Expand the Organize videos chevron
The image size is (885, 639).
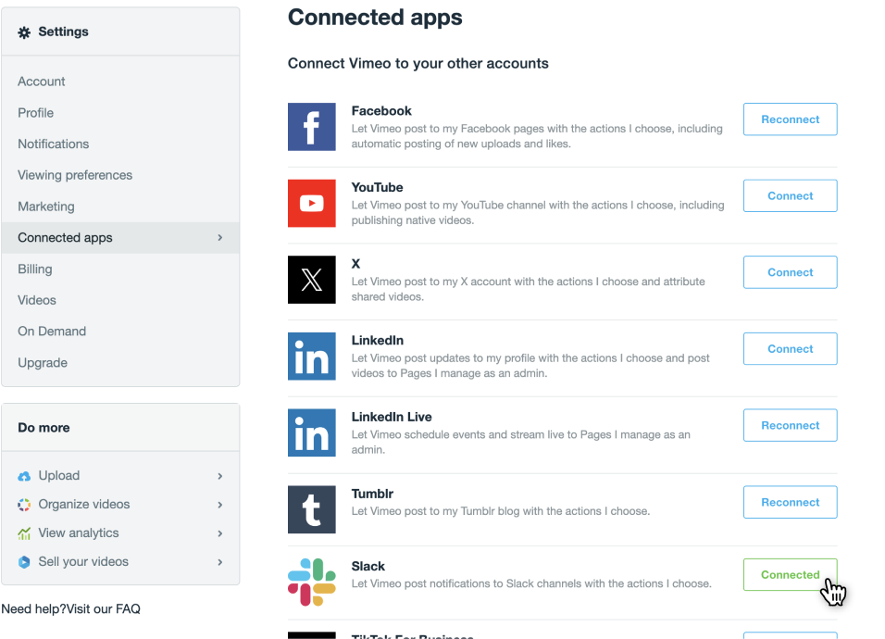point(220,505)
